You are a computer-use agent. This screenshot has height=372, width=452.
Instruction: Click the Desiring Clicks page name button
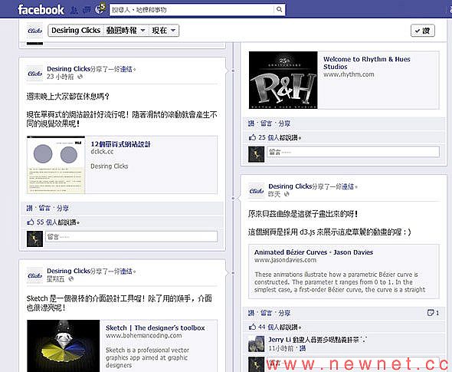(76, 31)
